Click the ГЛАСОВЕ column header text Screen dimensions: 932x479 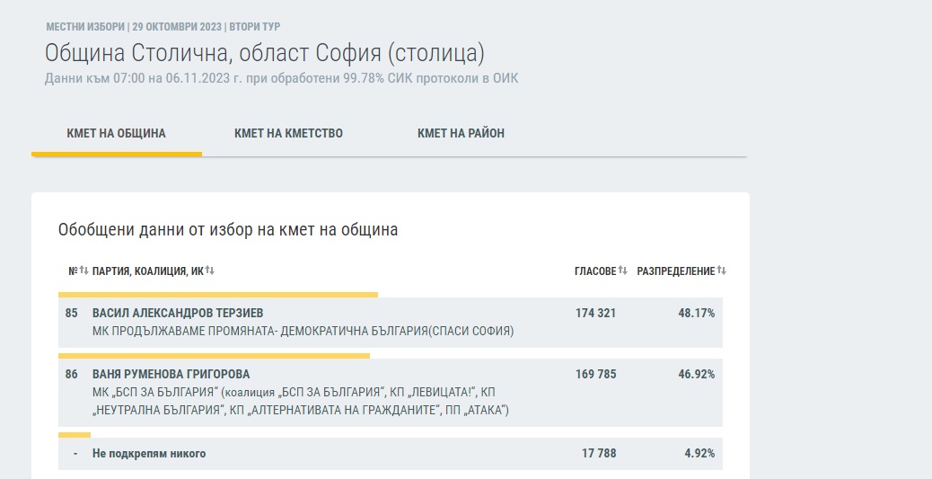click(x=594, y=271)
